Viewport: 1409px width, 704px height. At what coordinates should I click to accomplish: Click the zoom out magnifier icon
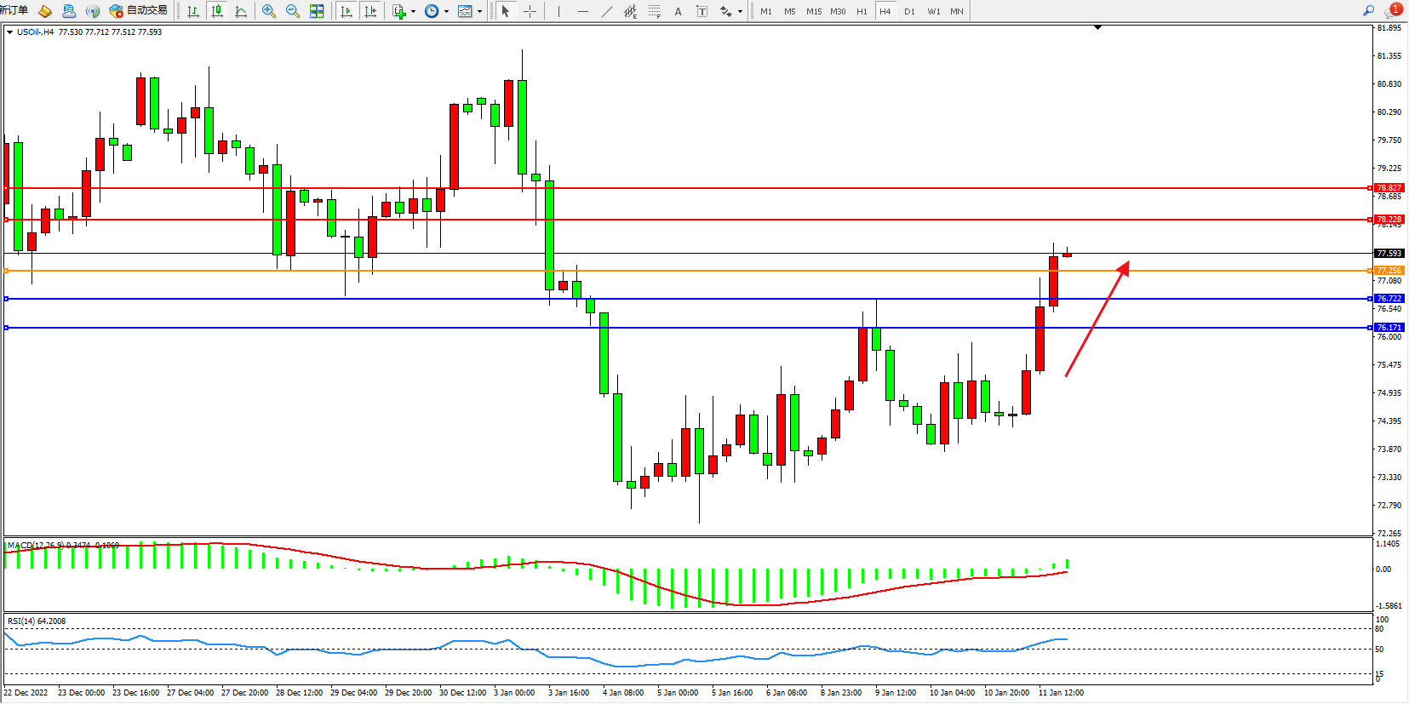[x=293, y=11]
